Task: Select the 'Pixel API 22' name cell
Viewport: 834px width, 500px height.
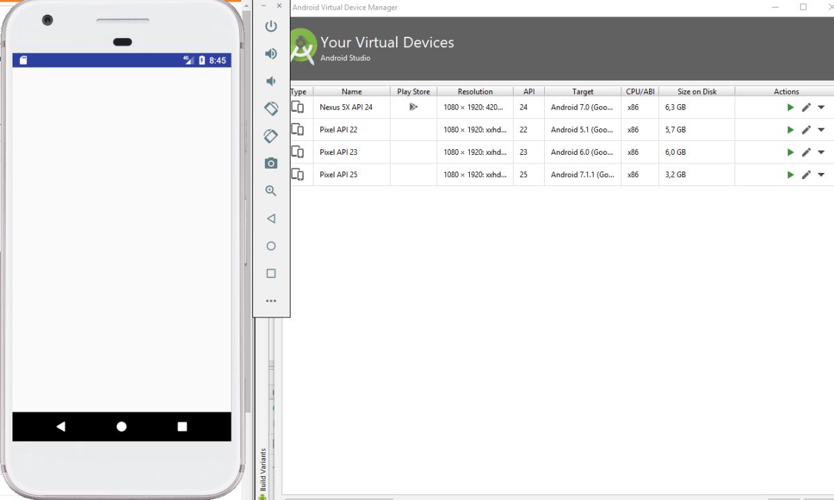Action: coord(352,130)
